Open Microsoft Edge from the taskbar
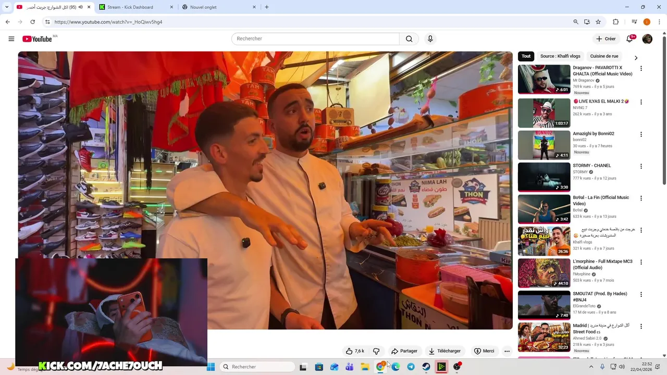Image resolution: width=667 pixels, height=375 pixels. click(396, 367)
